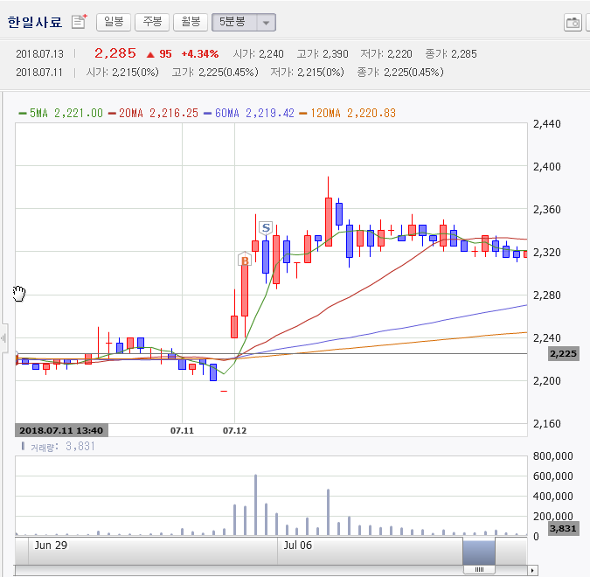Viewport: 590px width, 577px height.
Task: Click the 07.11 date axis label
Action: tap(182, 430)
